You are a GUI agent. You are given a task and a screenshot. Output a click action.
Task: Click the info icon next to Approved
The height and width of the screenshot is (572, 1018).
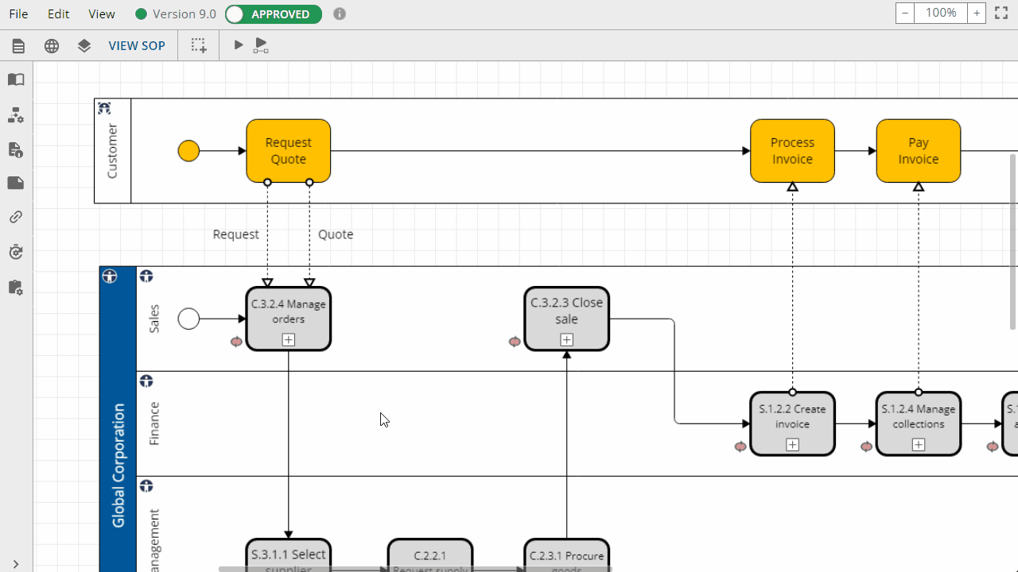coord(340,14)
